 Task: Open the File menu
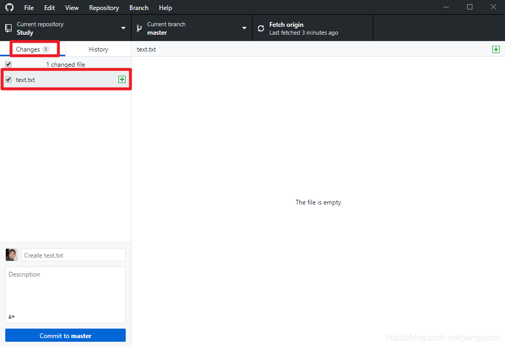click(29, 8)
